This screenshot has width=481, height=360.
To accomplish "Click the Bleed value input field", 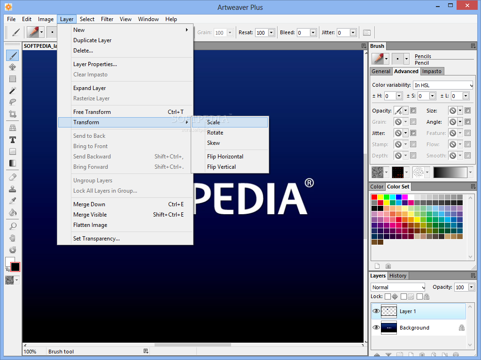I will (303, 32).
